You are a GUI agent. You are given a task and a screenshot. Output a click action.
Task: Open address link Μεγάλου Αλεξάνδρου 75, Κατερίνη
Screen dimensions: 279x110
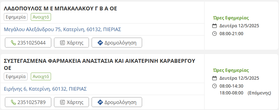[62, 29]
